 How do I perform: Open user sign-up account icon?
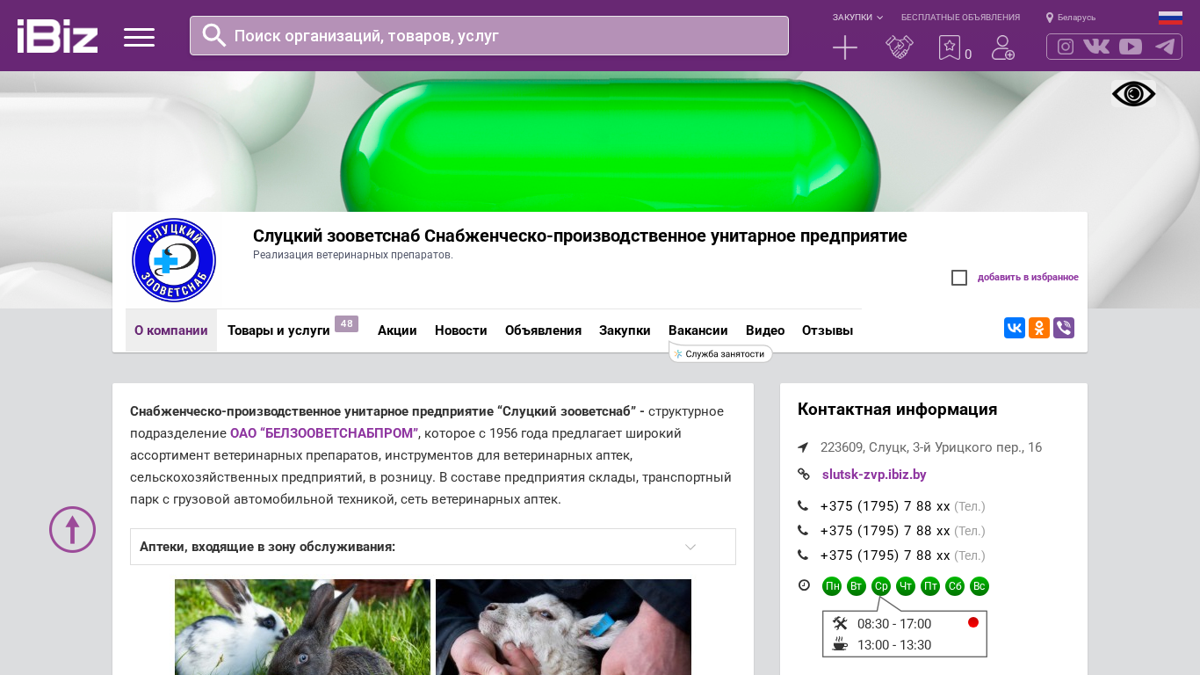pyautogui.click(x=1003, y=47)
